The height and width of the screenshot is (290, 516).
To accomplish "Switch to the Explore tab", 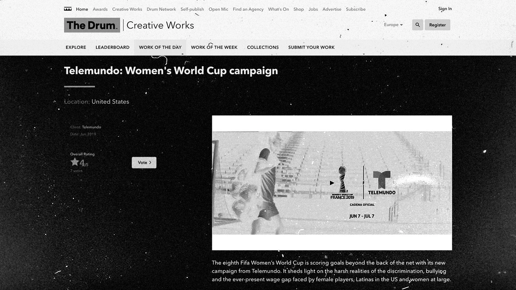I will pos(76,47).
